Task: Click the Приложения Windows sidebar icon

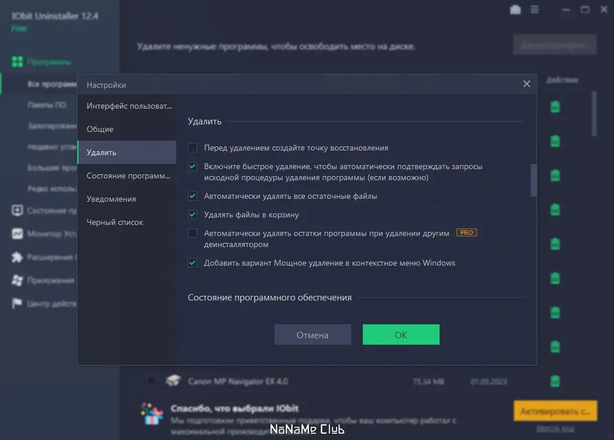Action: [17, 280]
